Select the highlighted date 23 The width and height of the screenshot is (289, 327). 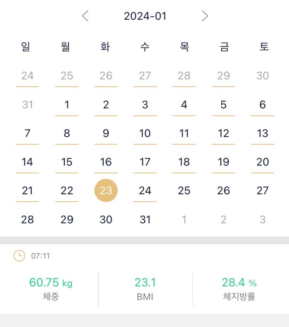[106, 190]
